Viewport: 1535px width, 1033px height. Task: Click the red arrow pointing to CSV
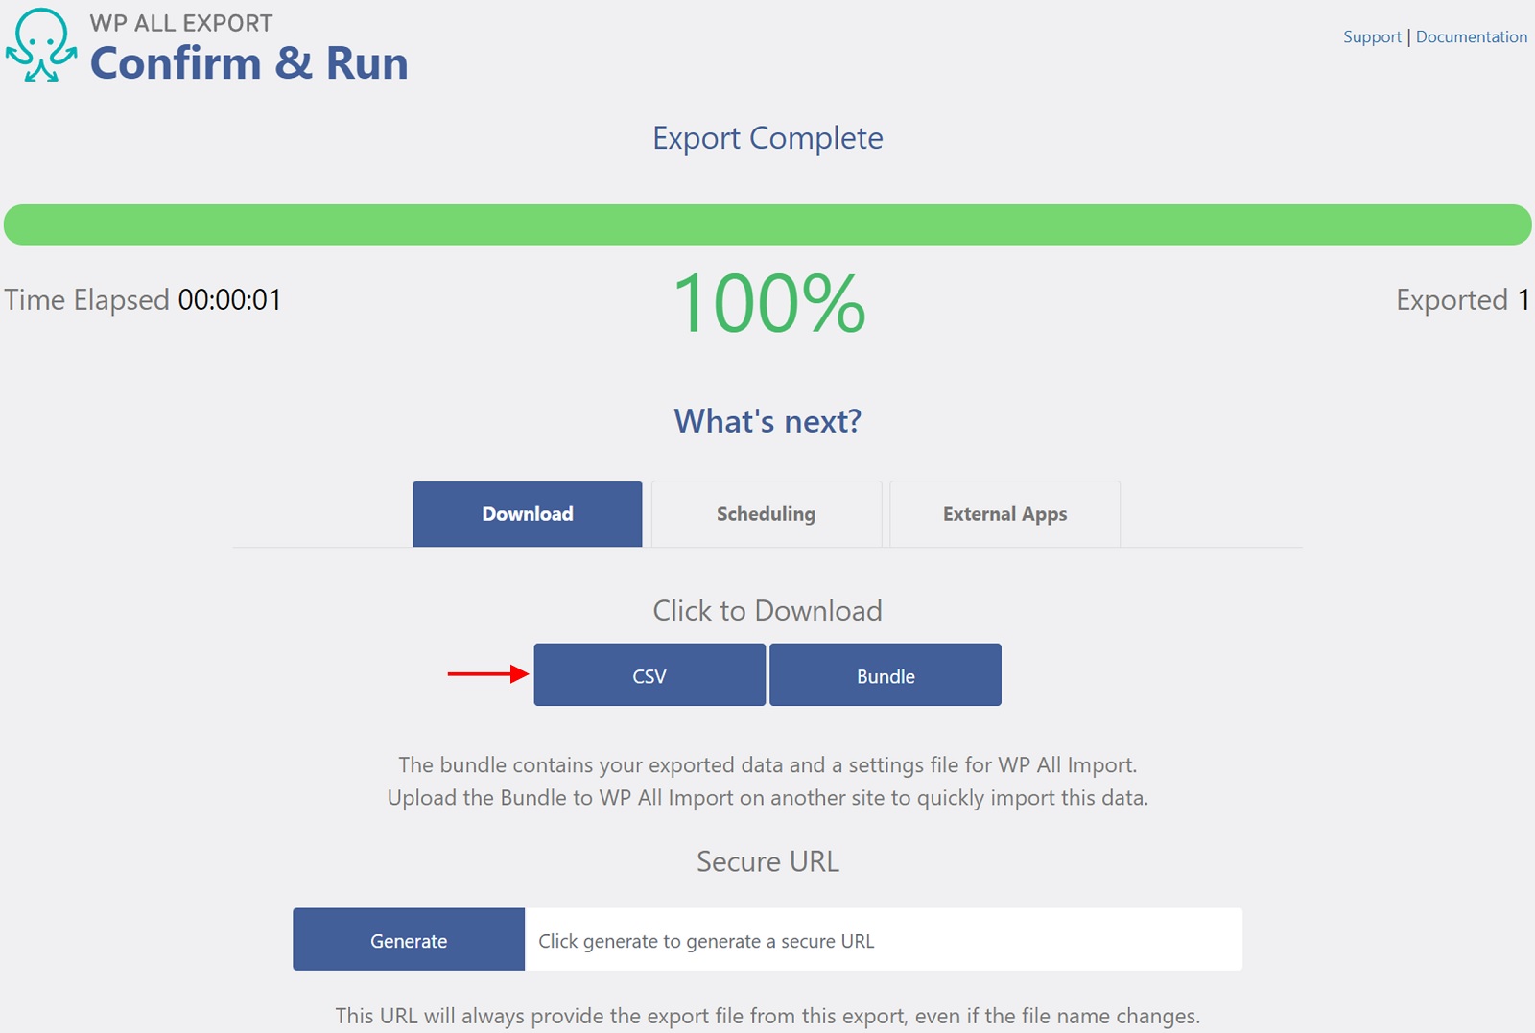tap(487, 674)
